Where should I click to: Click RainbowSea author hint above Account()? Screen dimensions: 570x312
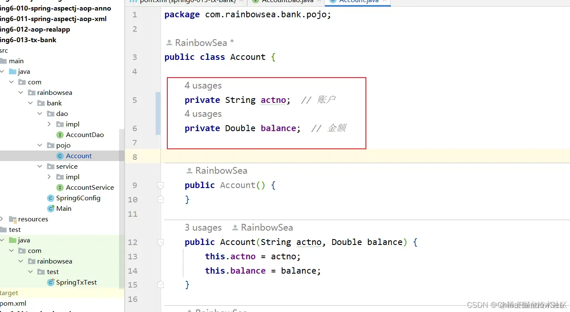pyautogui.click(x=221, y=171)
